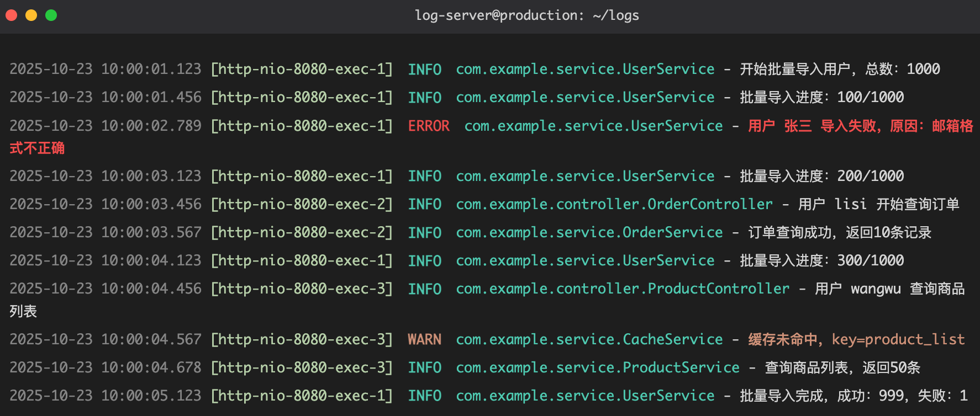The height and width of the screenshot is (416, 980).
Task: Click the username wangwu in the log
Action: [x=876, y=289]
